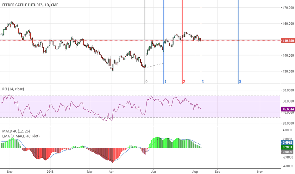Select the blue 0.6992 MACD value label
This screenshot has width=295, height=174.
[287, 143]
